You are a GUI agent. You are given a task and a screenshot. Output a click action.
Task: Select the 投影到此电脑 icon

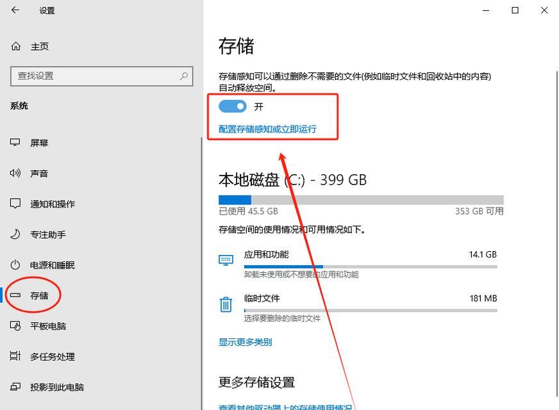pyautogui.click(x=15, y=387)
